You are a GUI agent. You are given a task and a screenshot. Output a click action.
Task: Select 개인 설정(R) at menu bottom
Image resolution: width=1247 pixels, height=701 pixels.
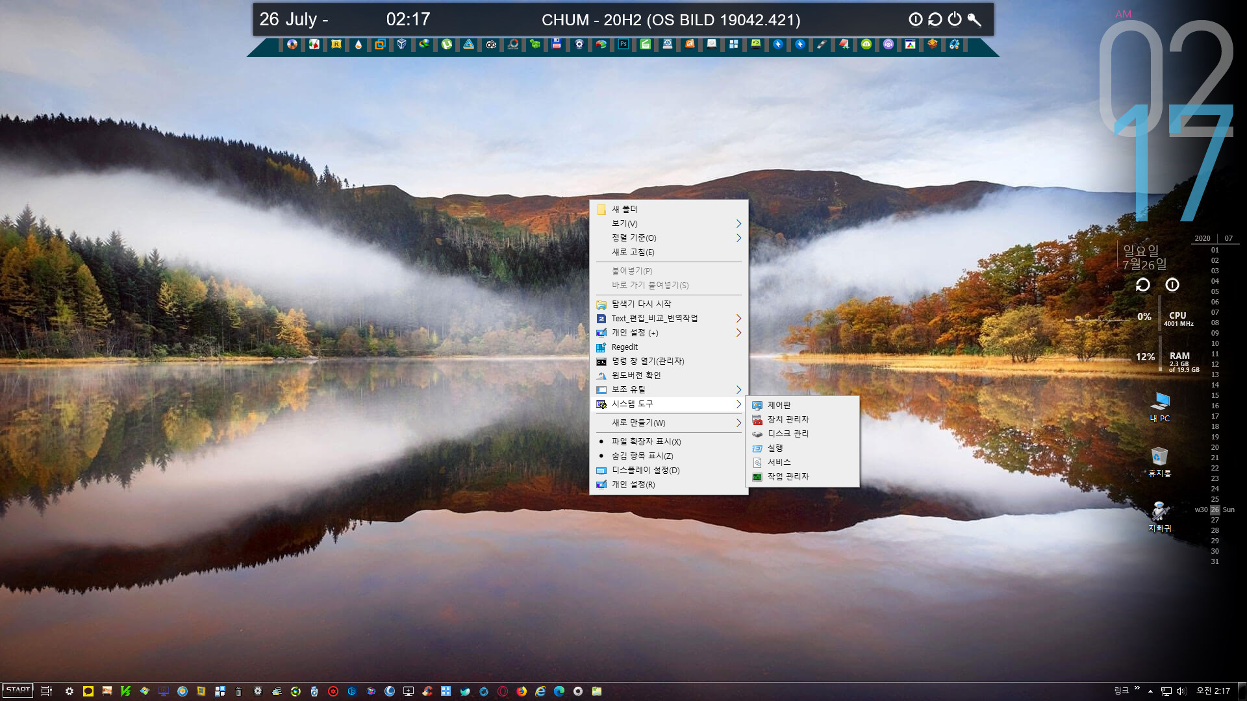(668, 484)
